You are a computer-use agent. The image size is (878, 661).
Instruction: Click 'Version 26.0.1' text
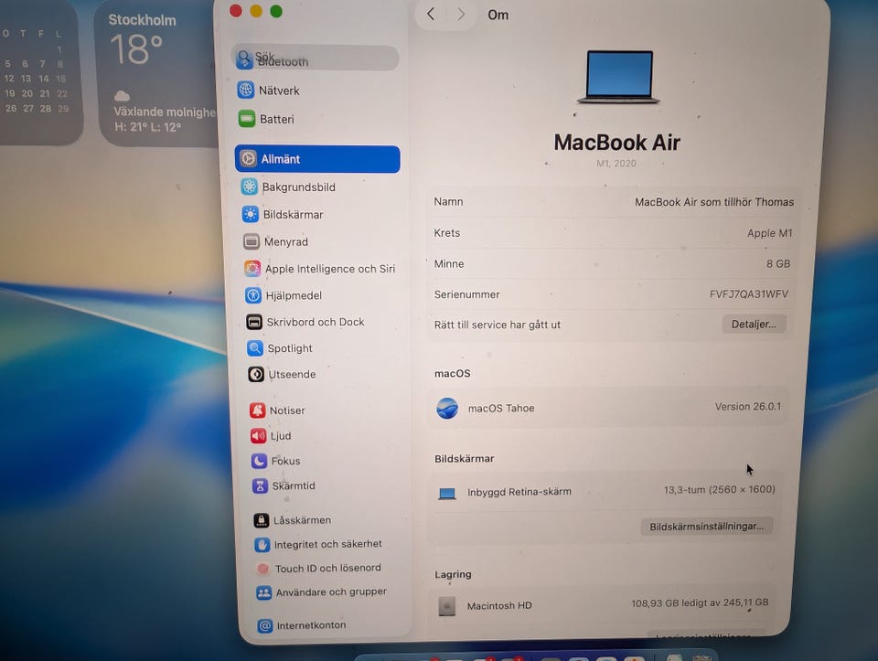tap(747, 406)
